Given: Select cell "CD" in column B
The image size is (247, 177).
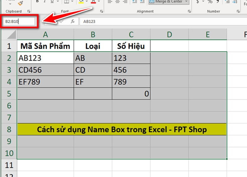Looking at the screenshot, I should pos(93,70).
